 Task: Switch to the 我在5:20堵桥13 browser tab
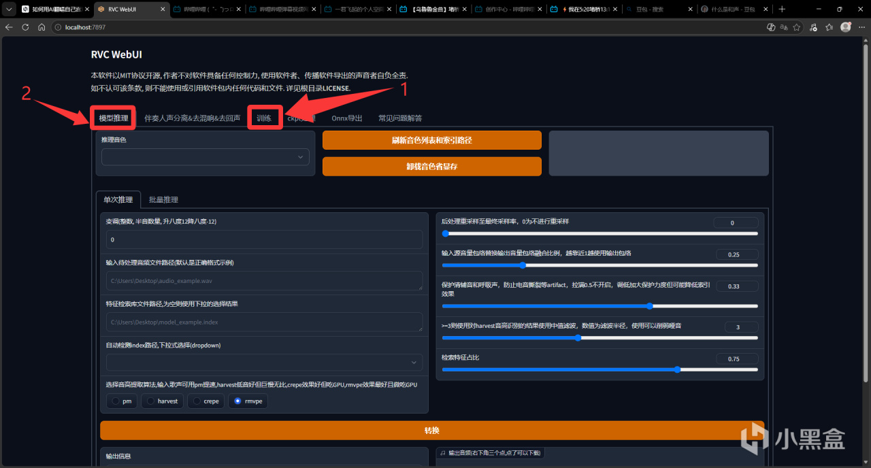tap(582, 10)
